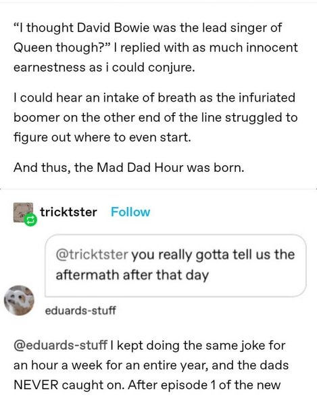Viewport: 317px width, 406px height.
Task: Open the @tricktster mention in the ask
Action: point(92,254)
